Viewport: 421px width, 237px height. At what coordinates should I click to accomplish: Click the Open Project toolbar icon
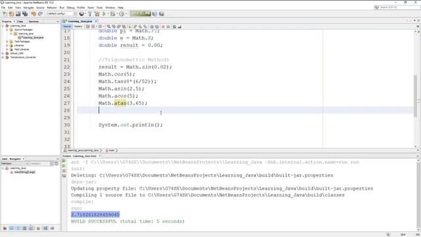pos(18,14)
